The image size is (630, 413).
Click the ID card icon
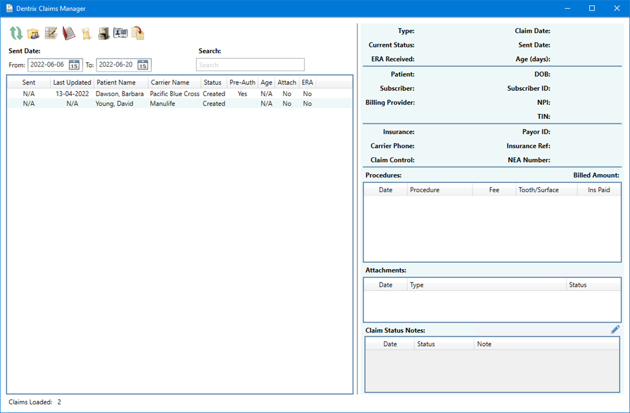click(x=120, y=33)
